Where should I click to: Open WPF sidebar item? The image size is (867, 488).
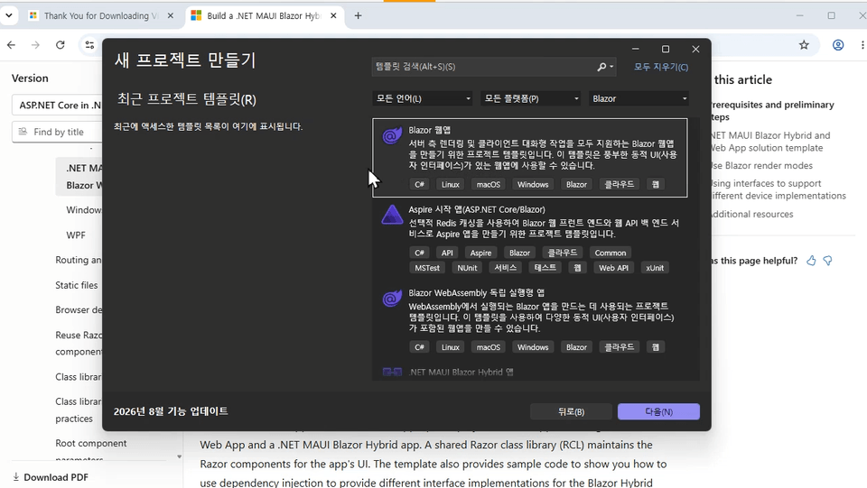[76, 235]
